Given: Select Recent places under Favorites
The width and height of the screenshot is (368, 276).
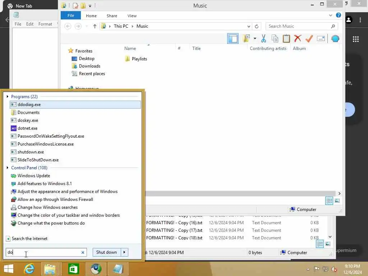Looking at the screenshot, I should 92,74.
